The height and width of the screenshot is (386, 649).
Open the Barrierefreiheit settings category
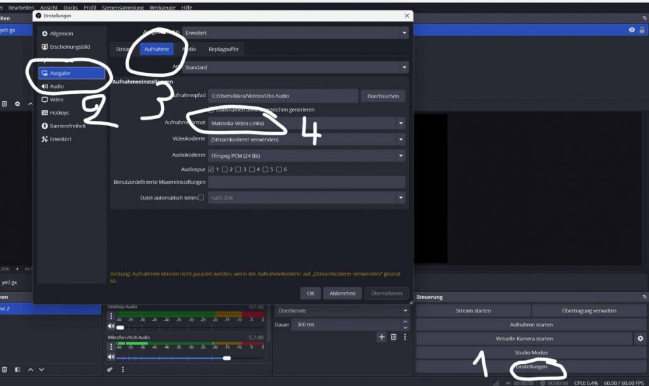[67, 125]
